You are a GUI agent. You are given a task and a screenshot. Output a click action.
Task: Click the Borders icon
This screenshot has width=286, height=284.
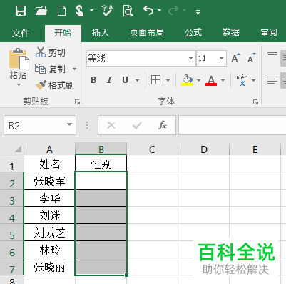[155, 80]
